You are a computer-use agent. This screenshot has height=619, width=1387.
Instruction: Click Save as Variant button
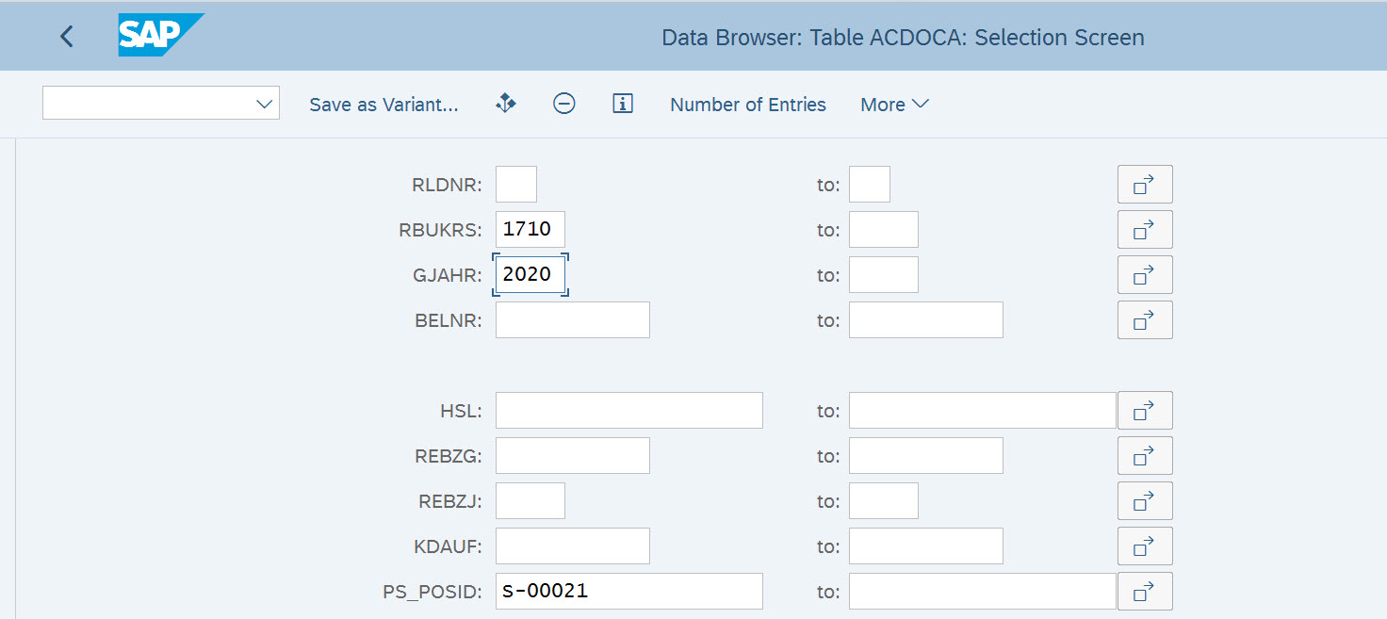[383, 105]
